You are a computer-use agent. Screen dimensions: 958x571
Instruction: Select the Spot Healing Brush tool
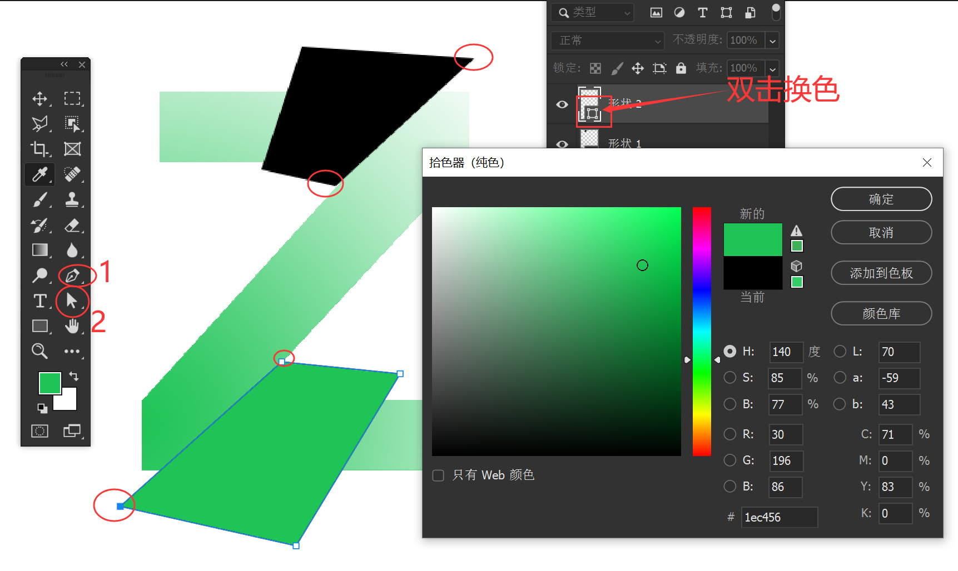[72, 174]
